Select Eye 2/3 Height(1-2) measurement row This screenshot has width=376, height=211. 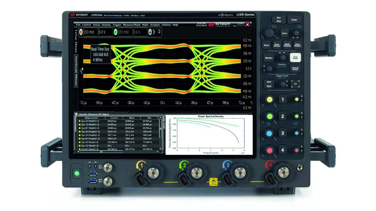click(118, 131)
